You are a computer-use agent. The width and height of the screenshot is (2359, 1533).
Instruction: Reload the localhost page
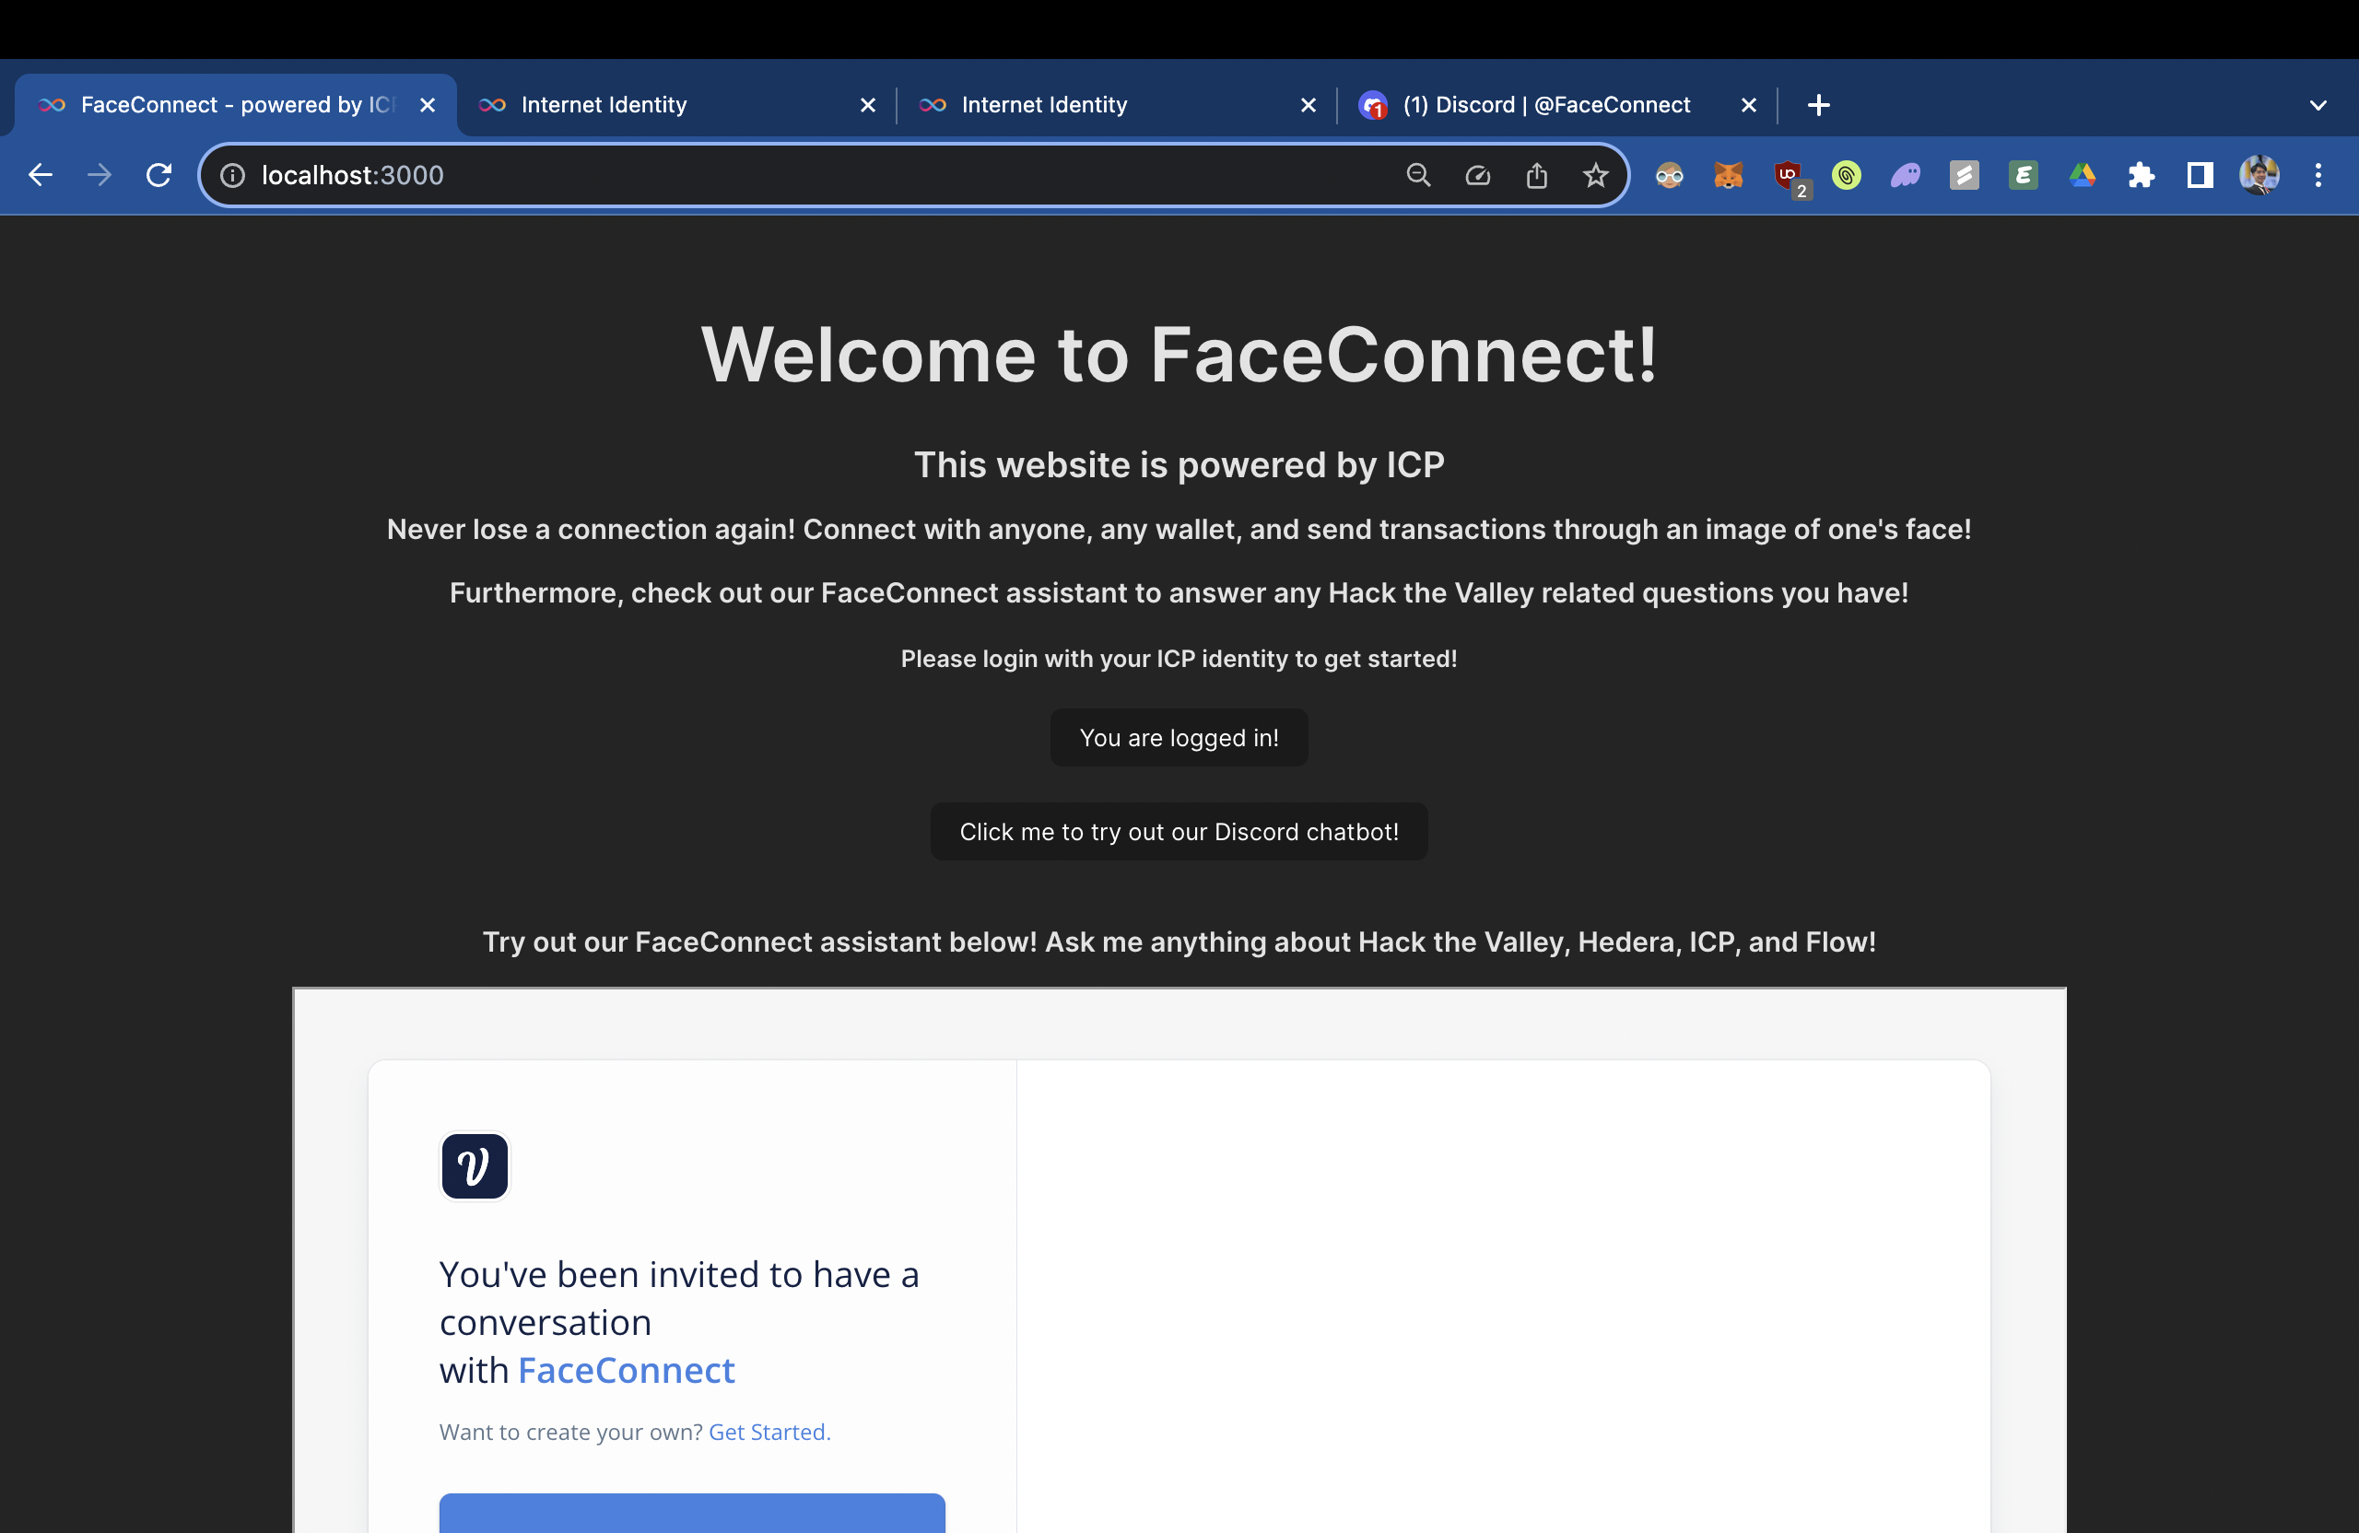(158, 175)
